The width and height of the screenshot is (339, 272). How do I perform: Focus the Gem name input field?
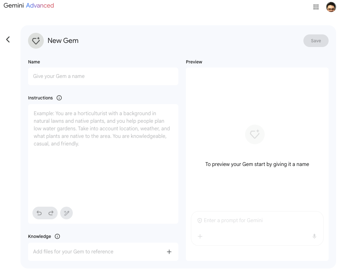pyautogui.click(x=103, y=76)
